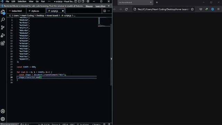Click line number 22 in the gutter

(x=11, y=62)
